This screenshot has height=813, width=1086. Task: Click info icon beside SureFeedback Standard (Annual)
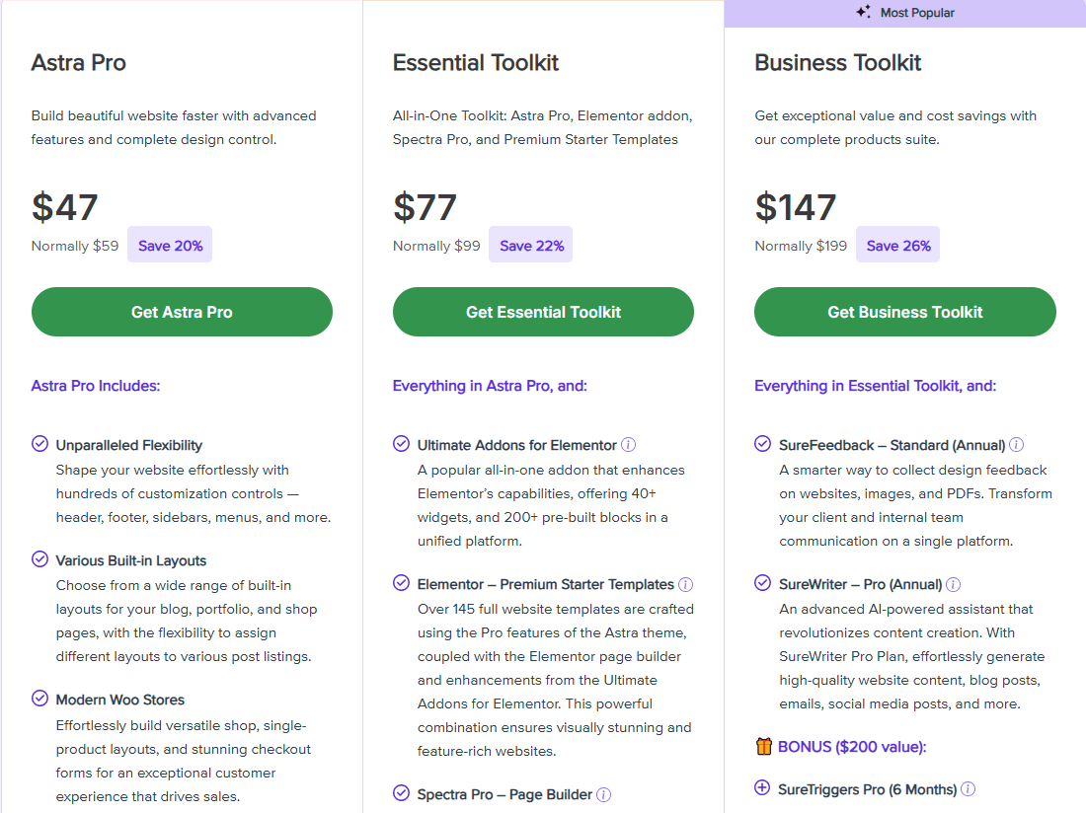click(1017, 445)
